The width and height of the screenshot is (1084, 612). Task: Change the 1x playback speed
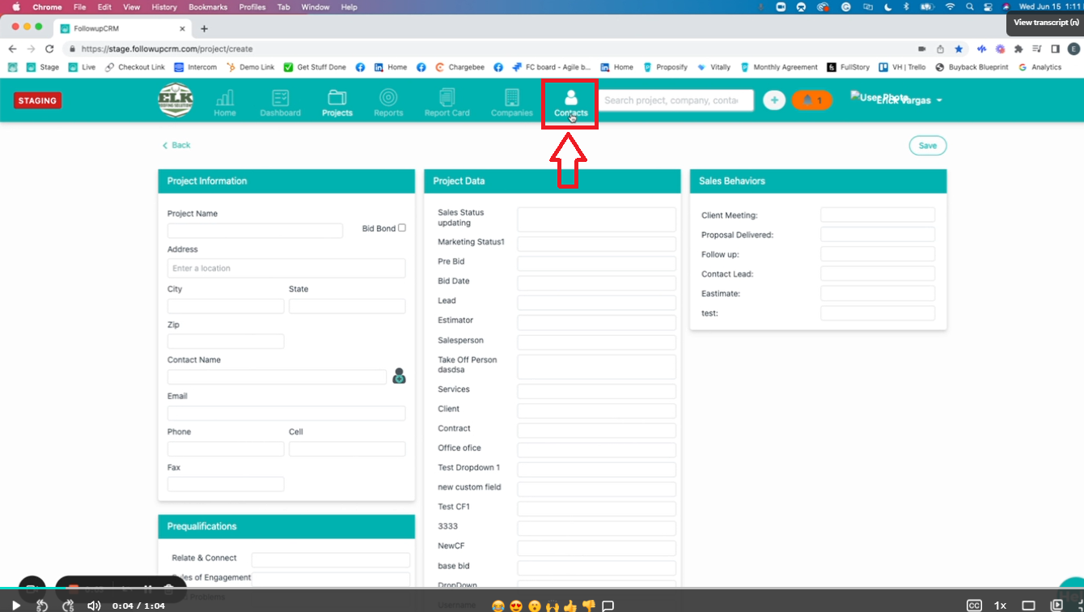click(x=1001, y=605)
